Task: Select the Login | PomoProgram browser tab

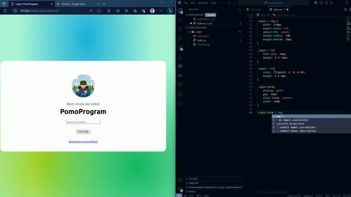Action: tap(31, 4)
